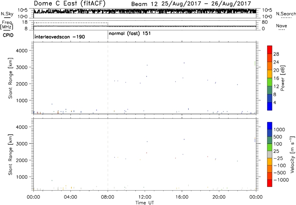Viewport: 296px width, 205px height.
Task: Click the '3000' tick on velocity panel
Action: [x=22, y=144]
